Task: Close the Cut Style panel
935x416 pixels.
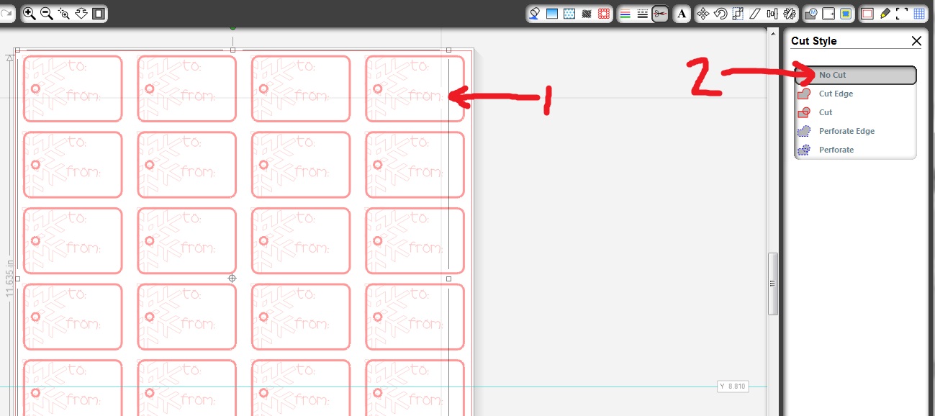Action: (916, 41)
